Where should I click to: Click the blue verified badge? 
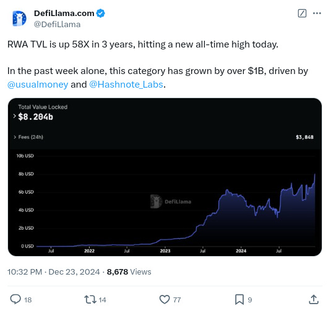[100, 13]
